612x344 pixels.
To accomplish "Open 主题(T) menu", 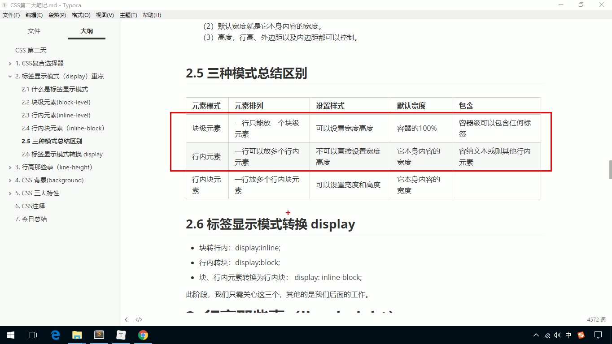I will point(128,15).
